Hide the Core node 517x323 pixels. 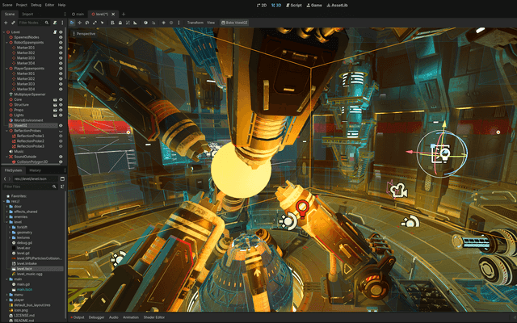pyautogui.click(x=61, y=99)
